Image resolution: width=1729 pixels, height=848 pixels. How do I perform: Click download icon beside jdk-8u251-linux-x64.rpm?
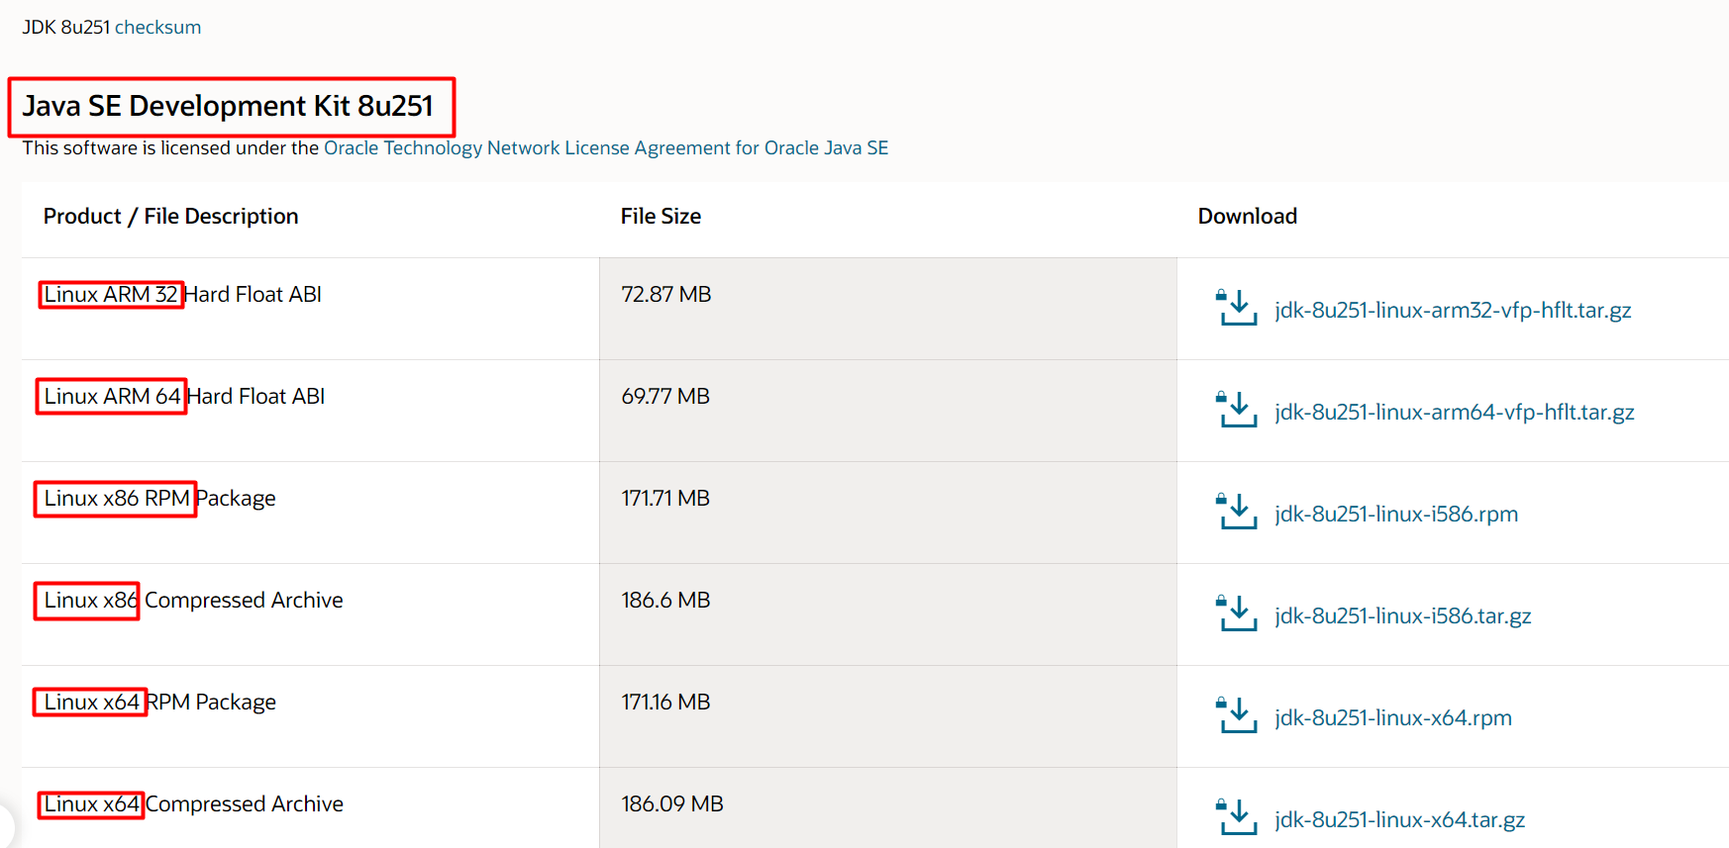click(x=1236, y=715)
